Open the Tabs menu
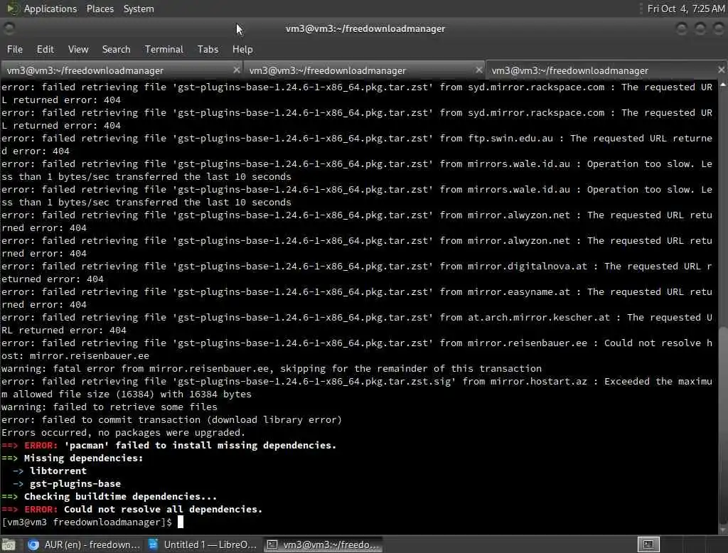This screenshot has width=728, height=553. pyautogui.click(x=208, y=49)
